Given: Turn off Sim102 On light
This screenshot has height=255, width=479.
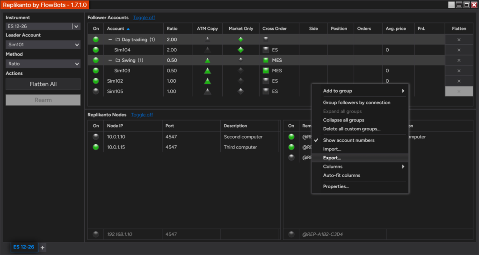Looking at the screenshot, I should pos(96,81).
